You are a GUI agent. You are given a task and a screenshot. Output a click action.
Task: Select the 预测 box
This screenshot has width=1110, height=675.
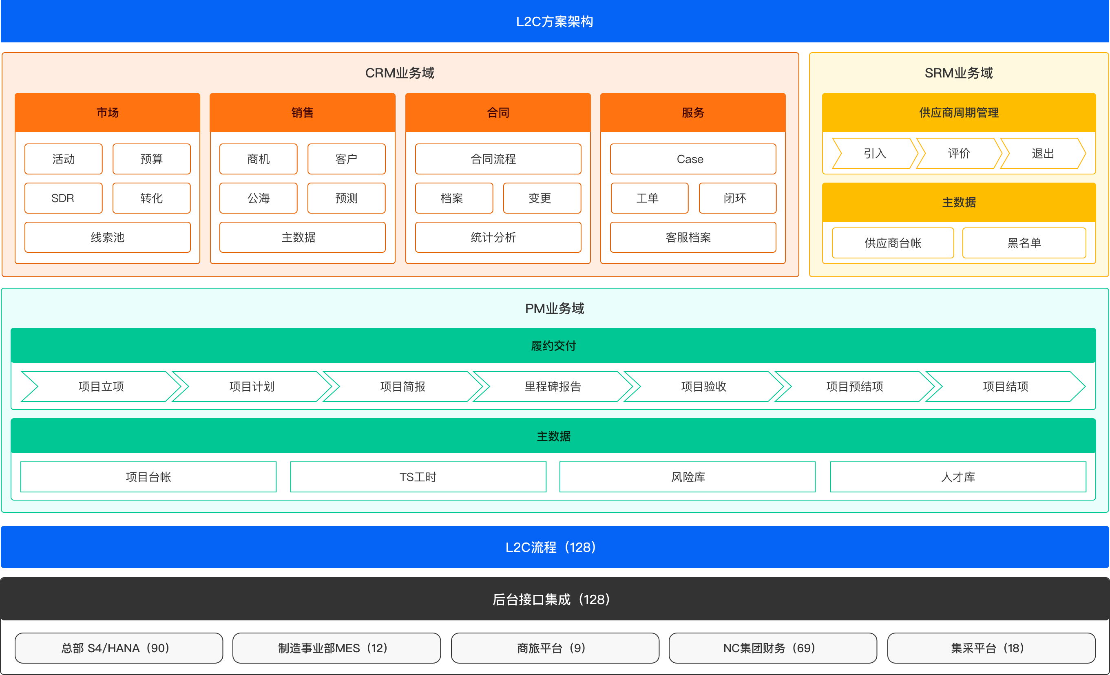point(347,198)
